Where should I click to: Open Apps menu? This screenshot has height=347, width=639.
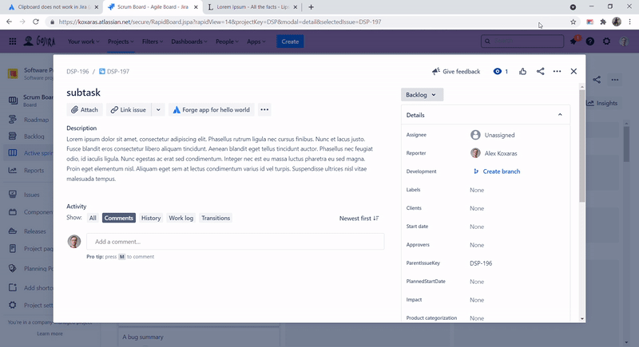coord(256,41)
